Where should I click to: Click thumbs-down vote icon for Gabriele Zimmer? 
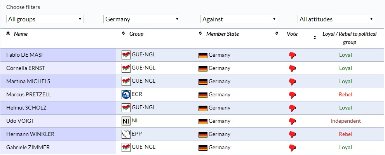point(292,148)
